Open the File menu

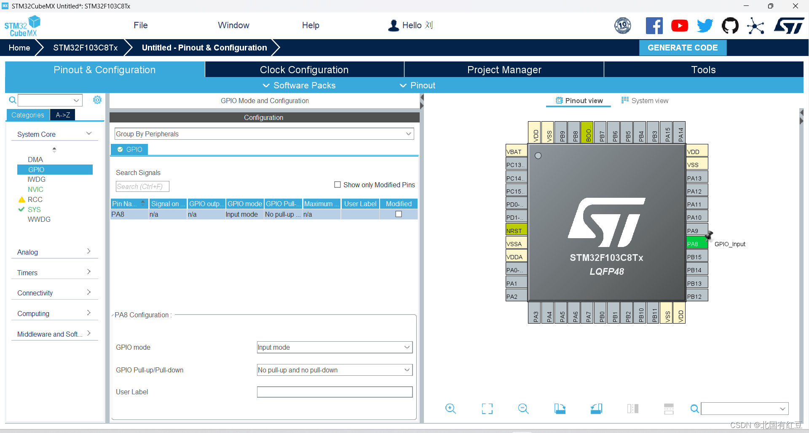click(140, 25)
